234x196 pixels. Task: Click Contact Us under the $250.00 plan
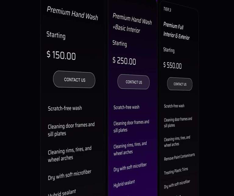133,82
